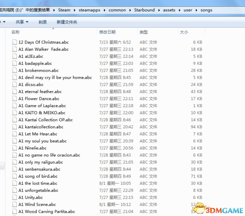Select icon of A1 kantaicollection.abc
This screenshot has width=245, height=216.
(14, 127)
